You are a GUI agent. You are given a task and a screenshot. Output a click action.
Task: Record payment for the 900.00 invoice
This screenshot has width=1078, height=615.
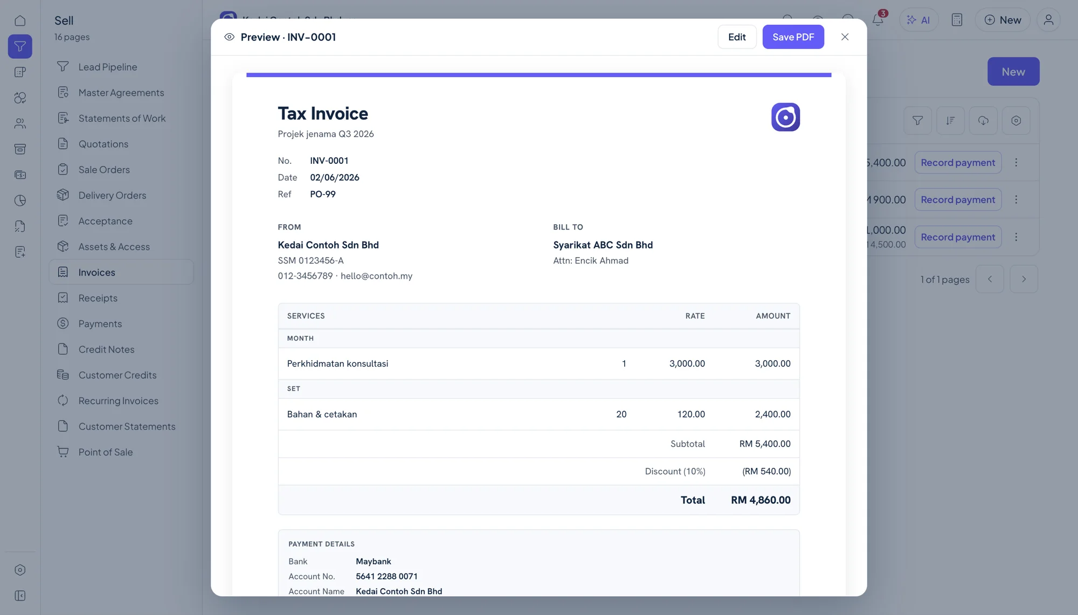958,199
